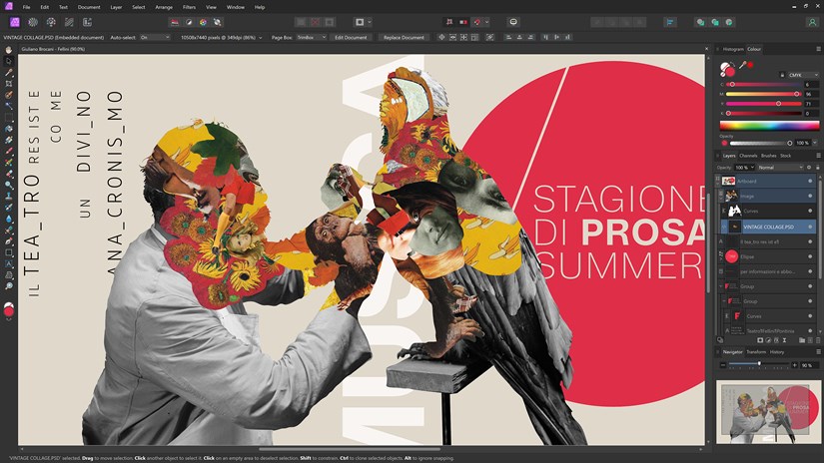
Task: Click the layer settings gear icon
Action: click(x=809, y=168)
